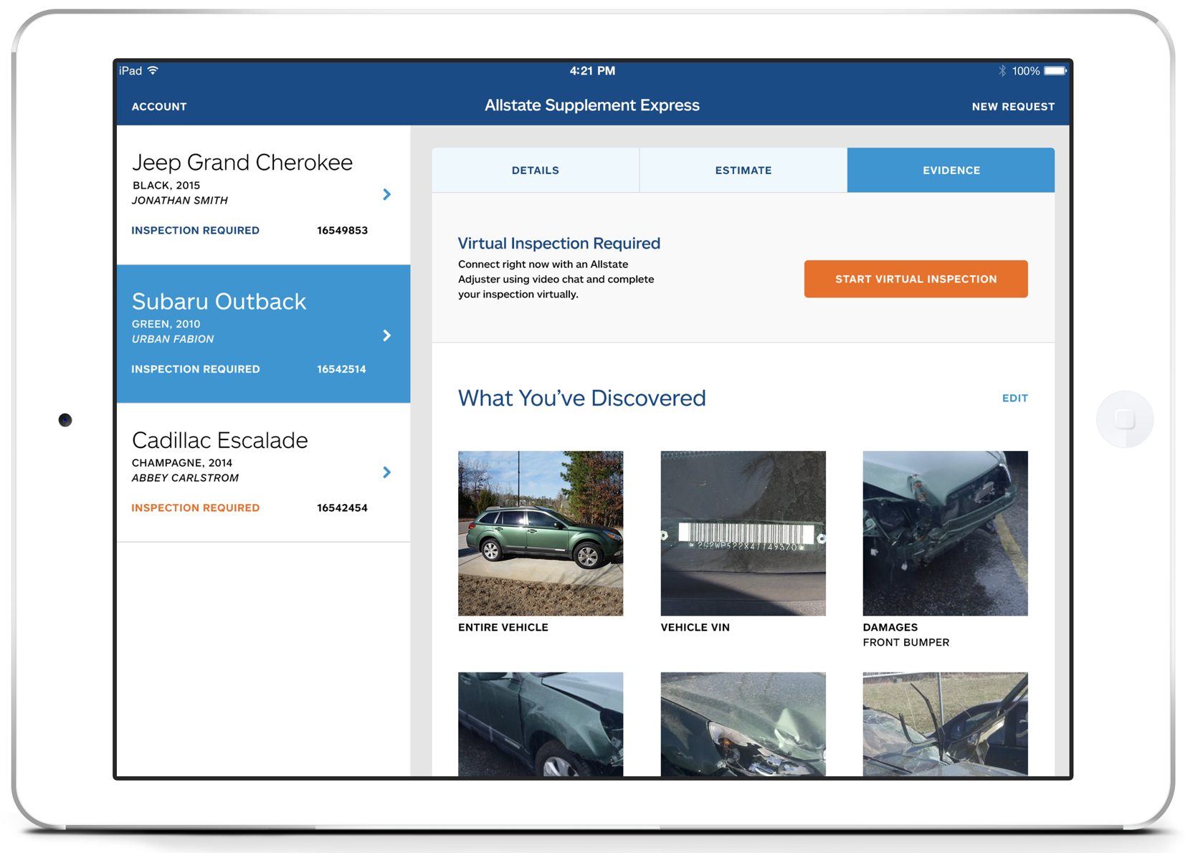Click the Virtual Inspection Required heading
Viewport: 1193px width, 853px height.
[559, 244]
